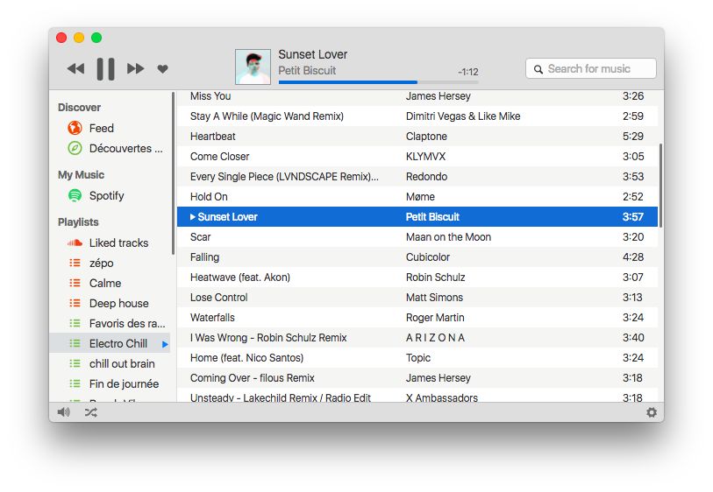The width and height of the screenshot is (713, 492).
Task: Click Petit Biscuit artist in header
Action: tap(307, 70)
